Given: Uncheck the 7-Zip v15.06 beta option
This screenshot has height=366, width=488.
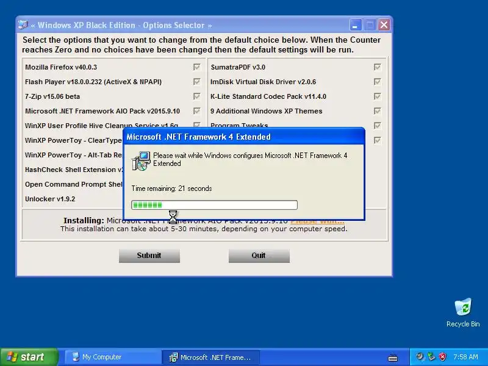Looking at the screenshot, I should tap(196, 96).
